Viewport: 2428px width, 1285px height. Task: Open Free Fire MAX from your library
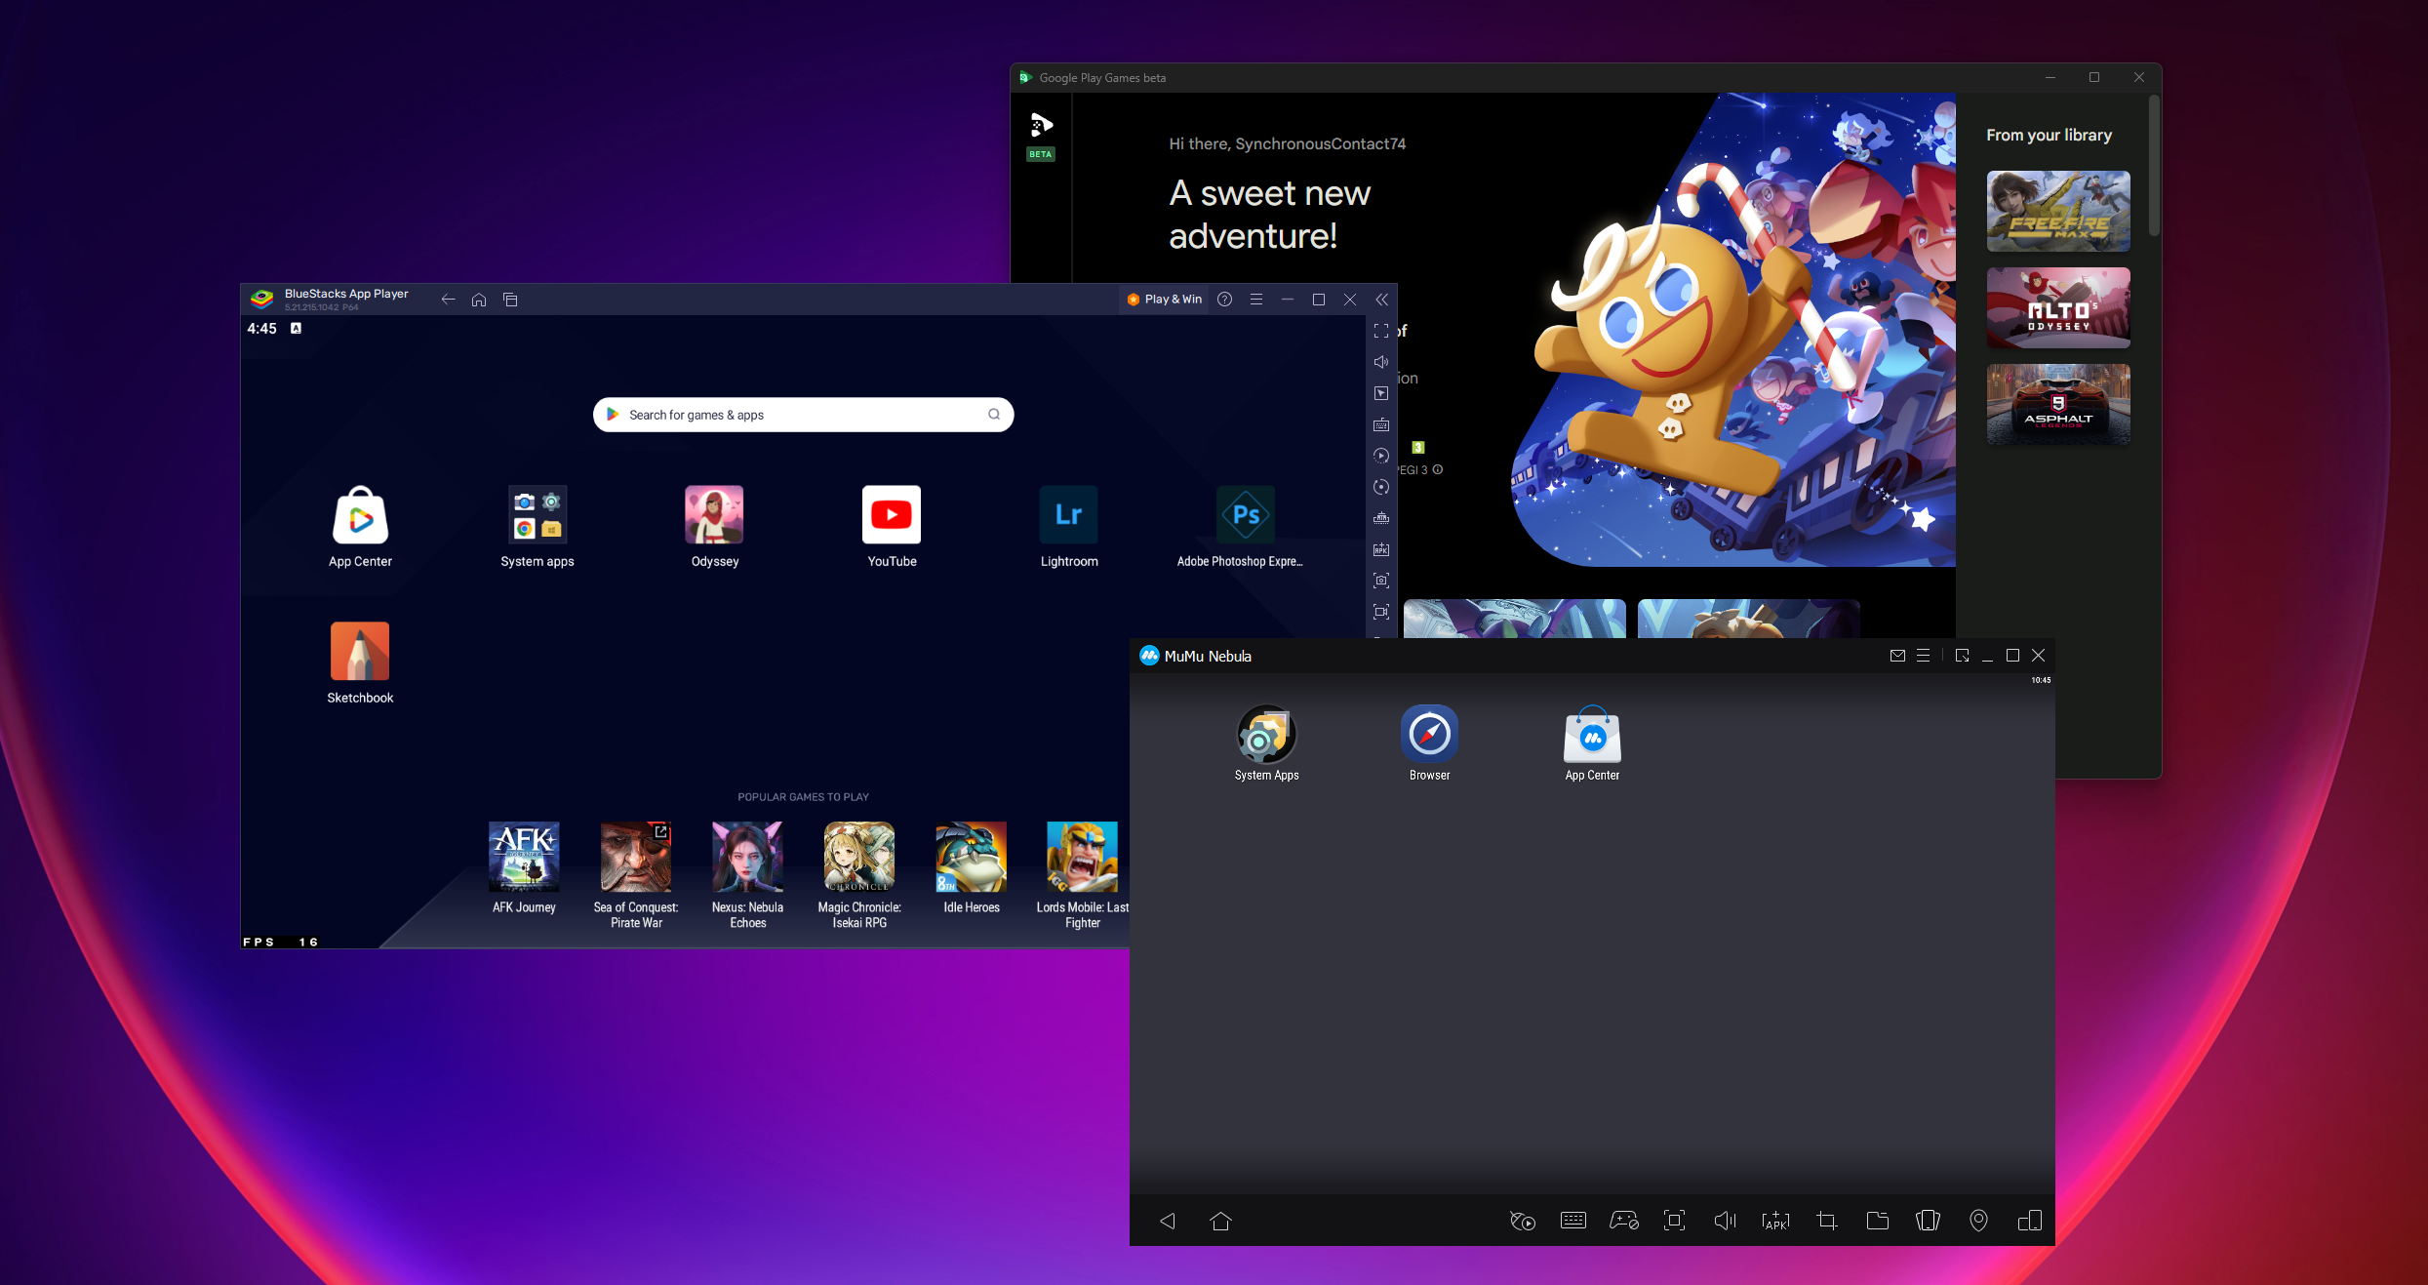[2058, 211]
